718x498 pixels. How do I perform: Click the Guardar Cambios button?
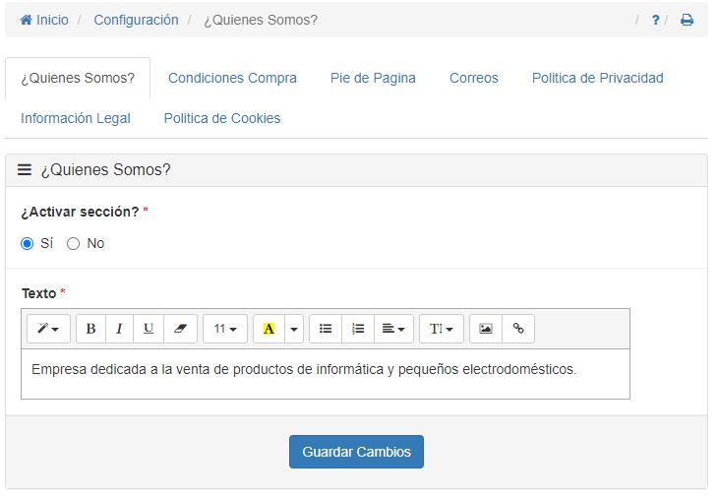[356, 452]
